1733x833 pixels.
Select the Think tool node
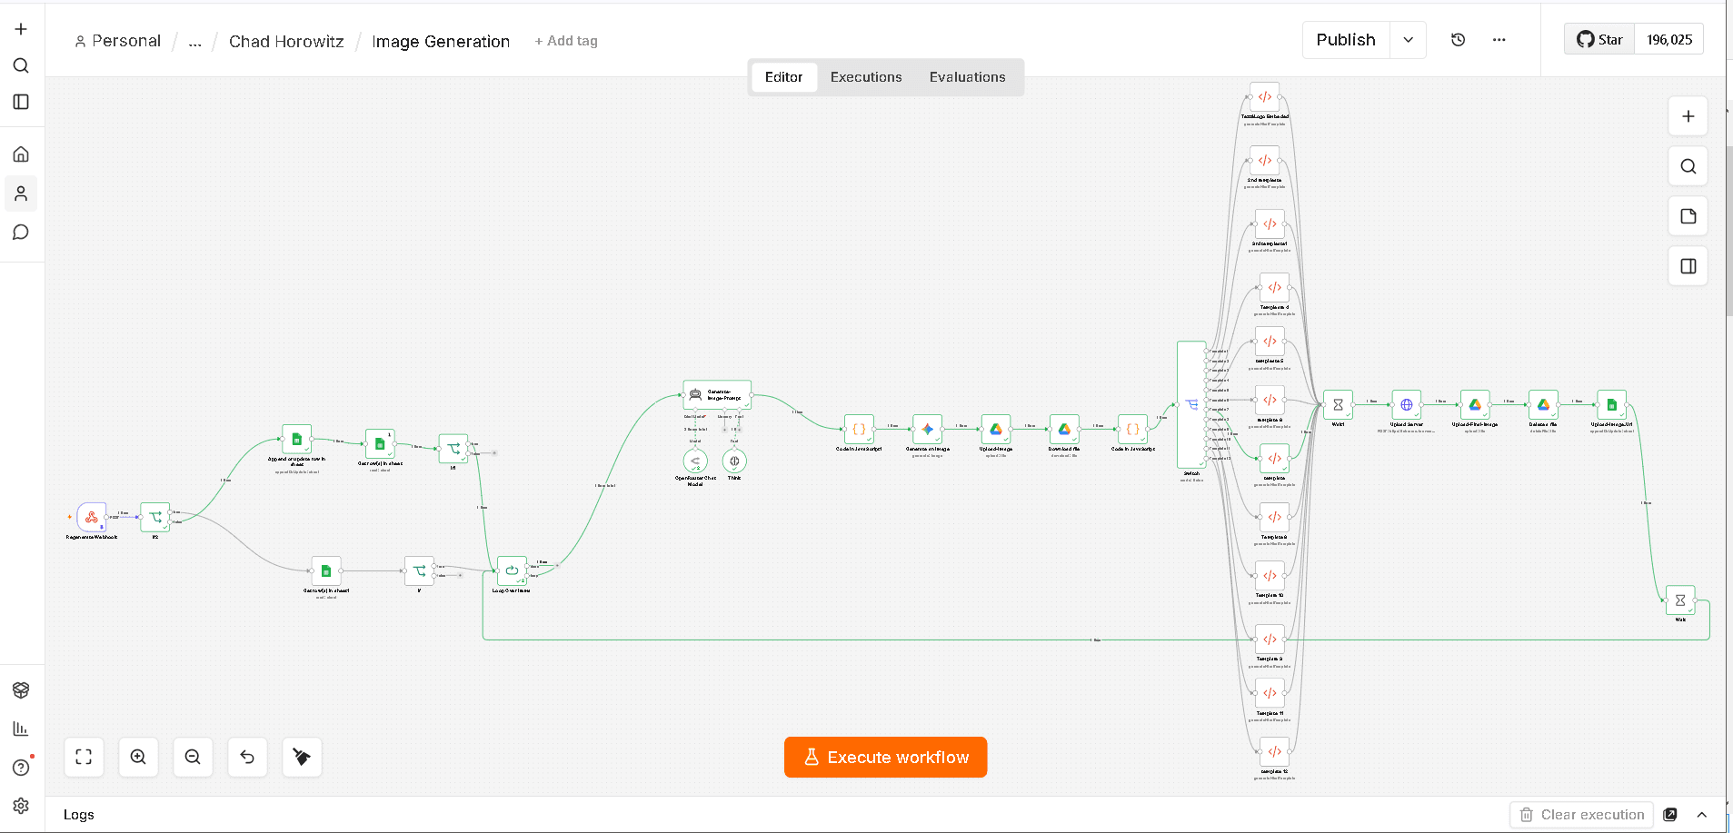pyautogui.click(x=734, y=461)
